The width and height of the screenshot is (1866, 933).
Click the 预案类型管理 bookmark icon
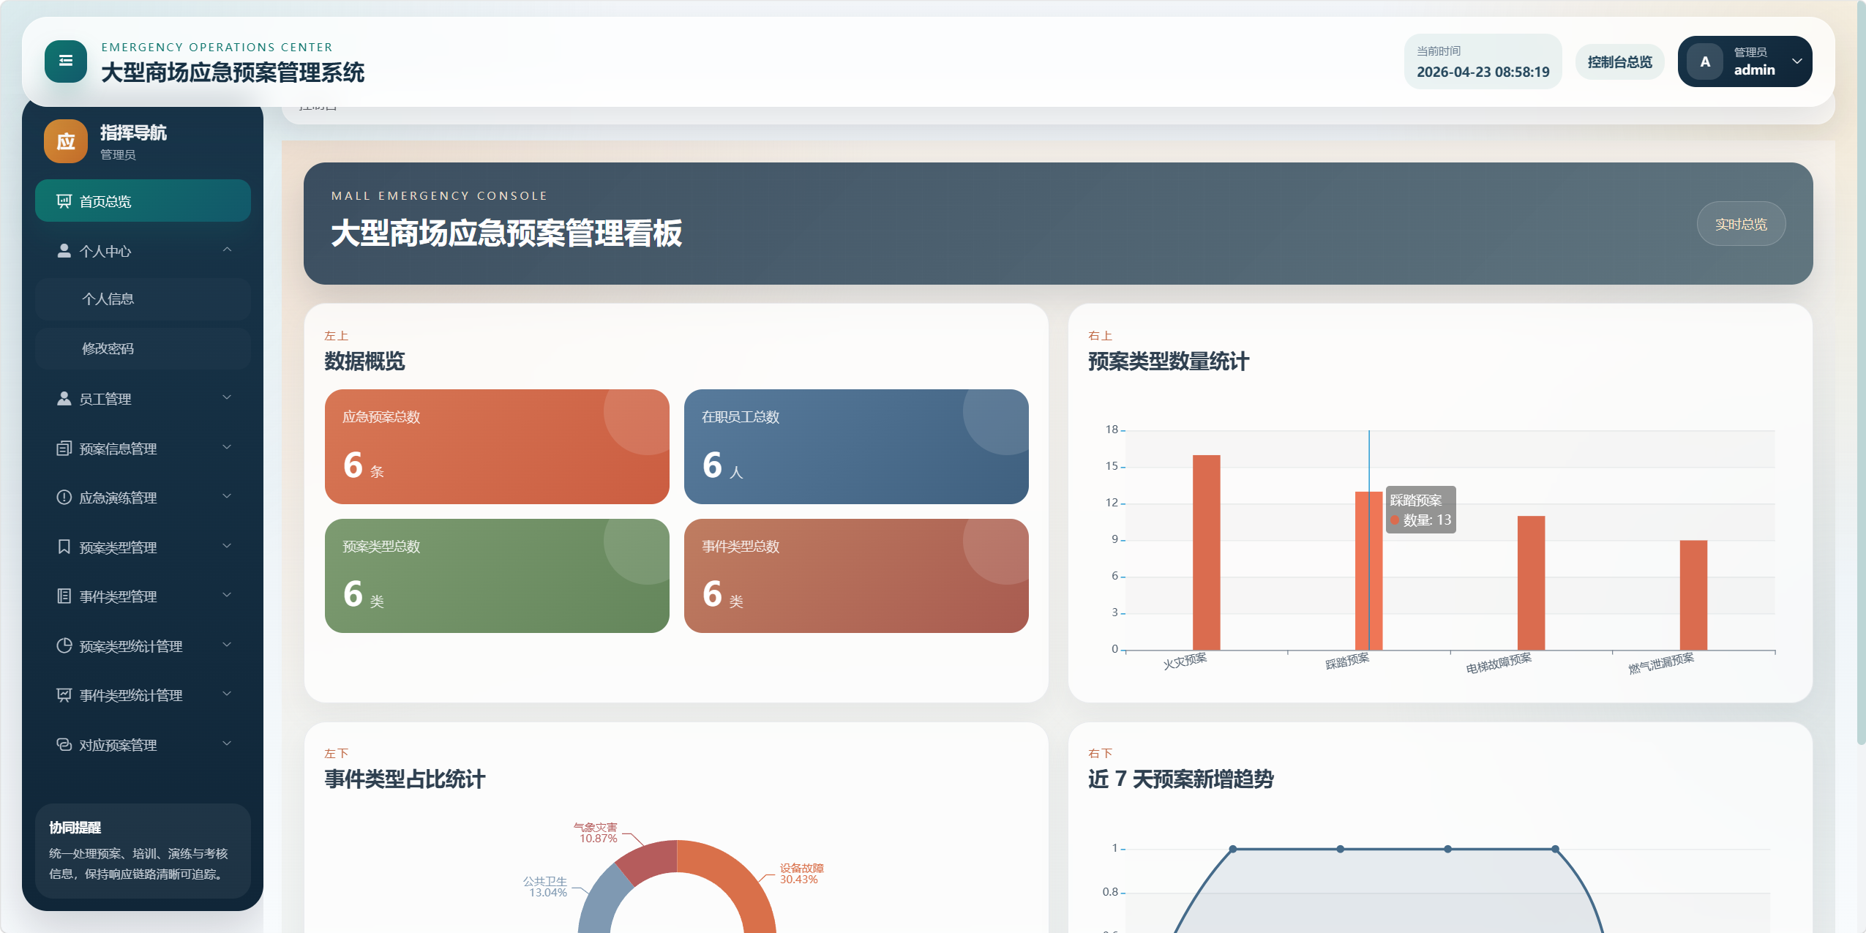click(x=64, y=547)
